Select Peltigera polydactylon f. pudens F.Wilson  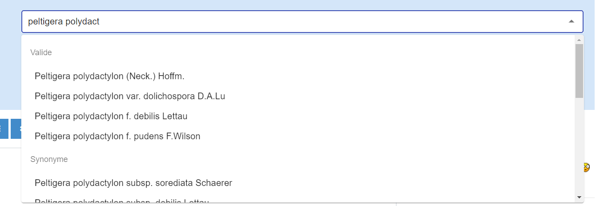pos(118,136)
